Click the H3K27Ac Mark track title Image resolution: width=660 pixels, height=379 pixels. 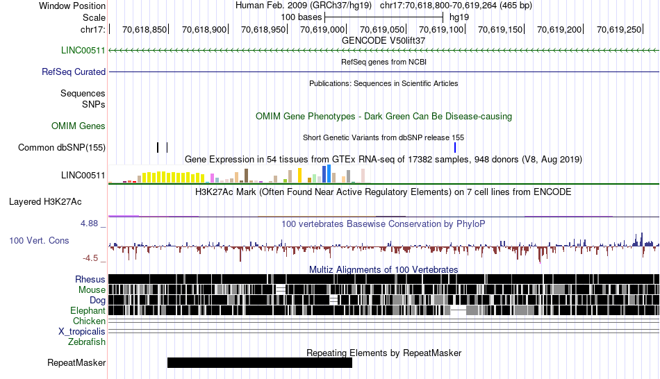pos(383,192)
